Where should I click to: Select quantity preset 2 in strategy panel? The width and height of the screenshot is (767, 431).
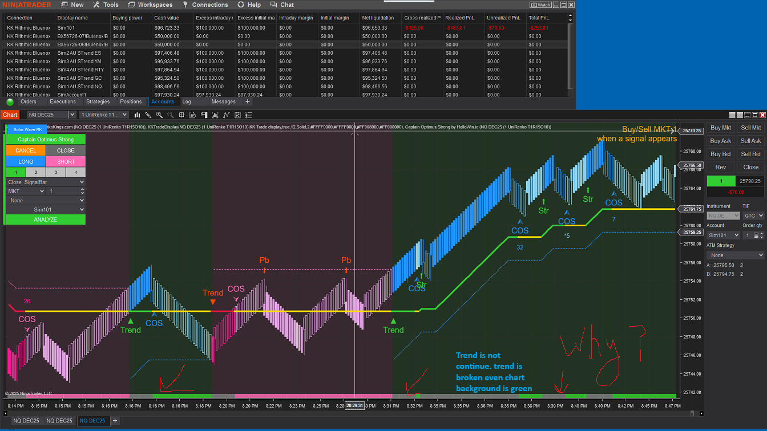click(x=36, y=172)
